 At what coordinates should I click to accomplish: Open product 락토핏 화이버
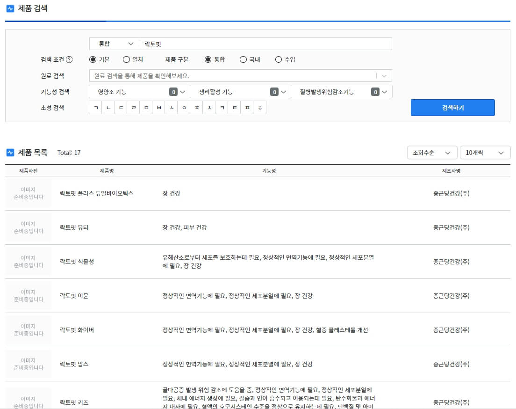pyautogui.click(x=77, y=330)
